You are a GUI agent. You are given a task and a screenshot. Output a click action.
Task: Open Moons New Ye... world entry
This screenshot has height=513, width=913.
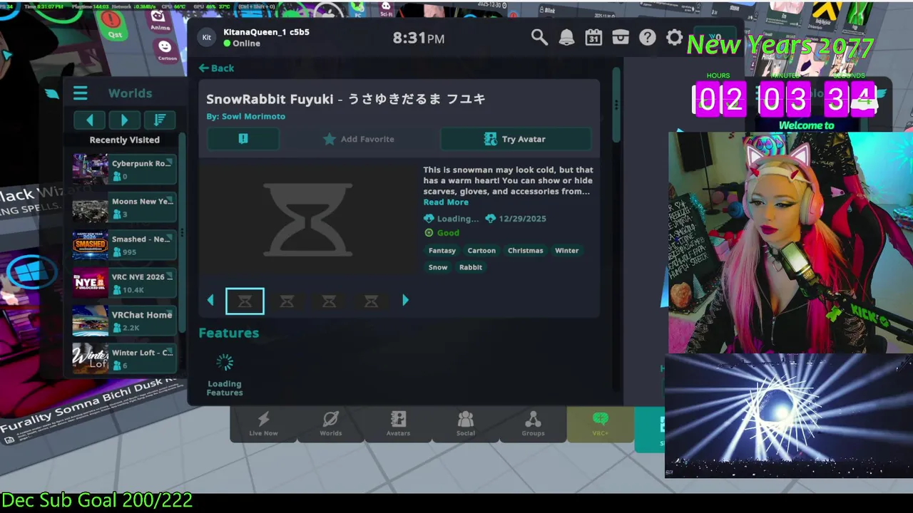point(124,207)
